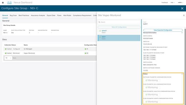Viewport: 186px width, 105px height.
Task: Select the leaf21 switch in the list
Action: coord(119,38)
